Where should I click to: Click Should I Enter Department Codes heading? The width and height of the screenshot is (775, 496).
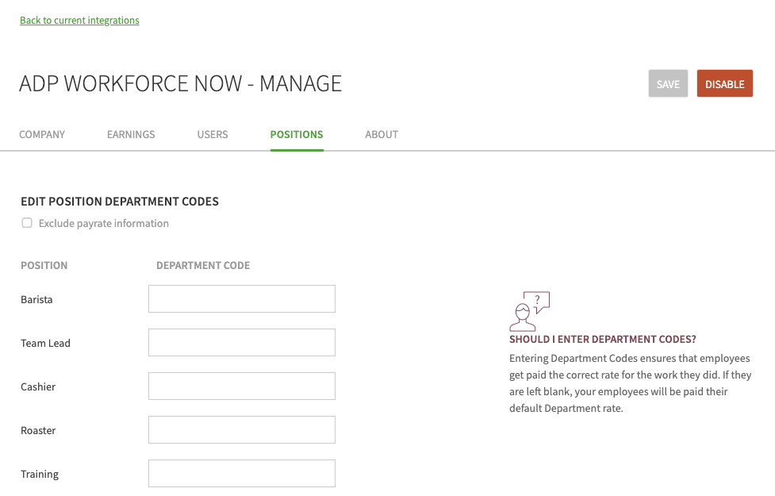click(x=603, y=339)
